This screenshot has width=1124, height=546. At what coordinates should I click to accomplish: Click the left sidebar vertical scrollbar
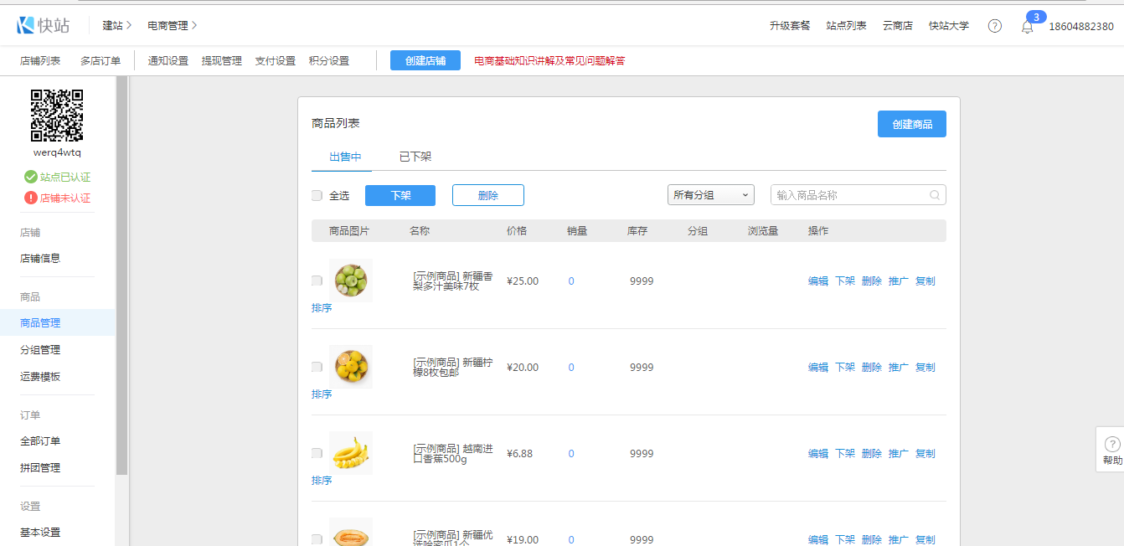(121, 276)
